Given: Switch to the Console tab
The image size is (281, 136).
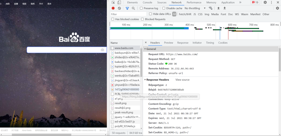Looking at the screenshot, I should pyautogui.click(x=147, y=2).
